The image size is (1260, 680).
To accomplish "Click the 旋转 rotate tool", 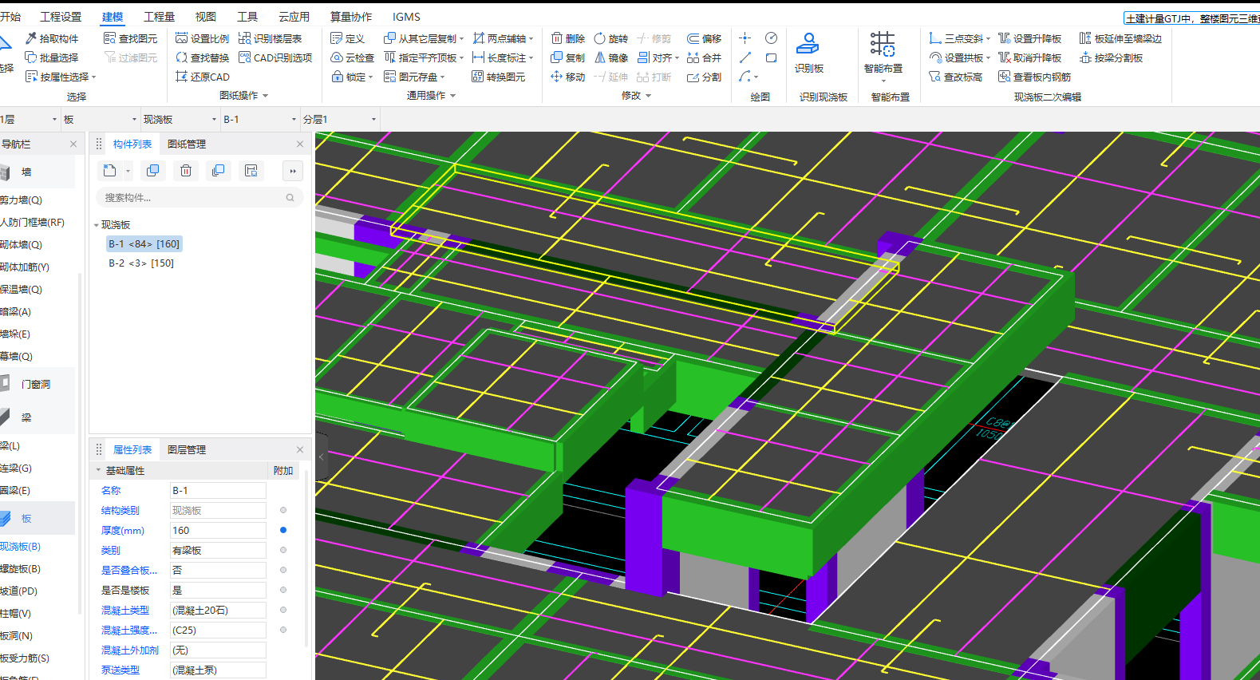I will click(x=611, y=38).
